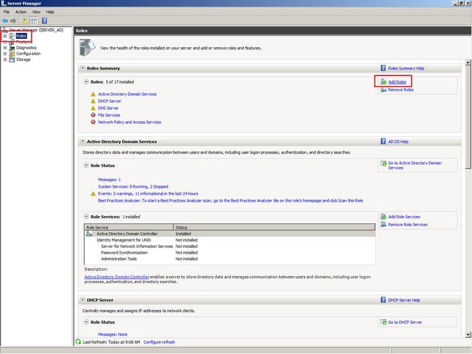This screenshot has width=472, height=354.
Task: Click error icon beside File Services
Action: coord(93,115)
